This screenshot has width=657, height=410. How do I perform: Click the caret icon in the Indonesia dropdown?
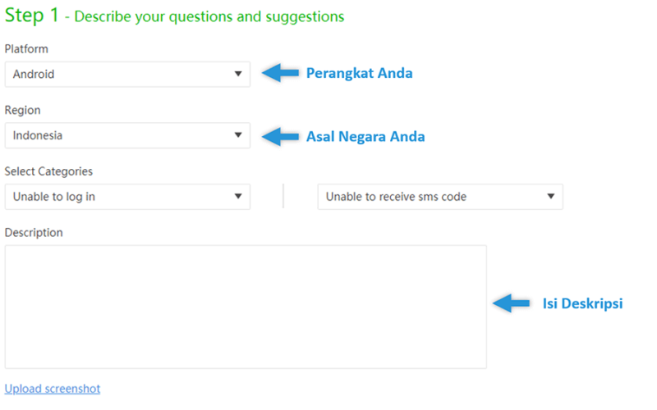coord(238,135)
